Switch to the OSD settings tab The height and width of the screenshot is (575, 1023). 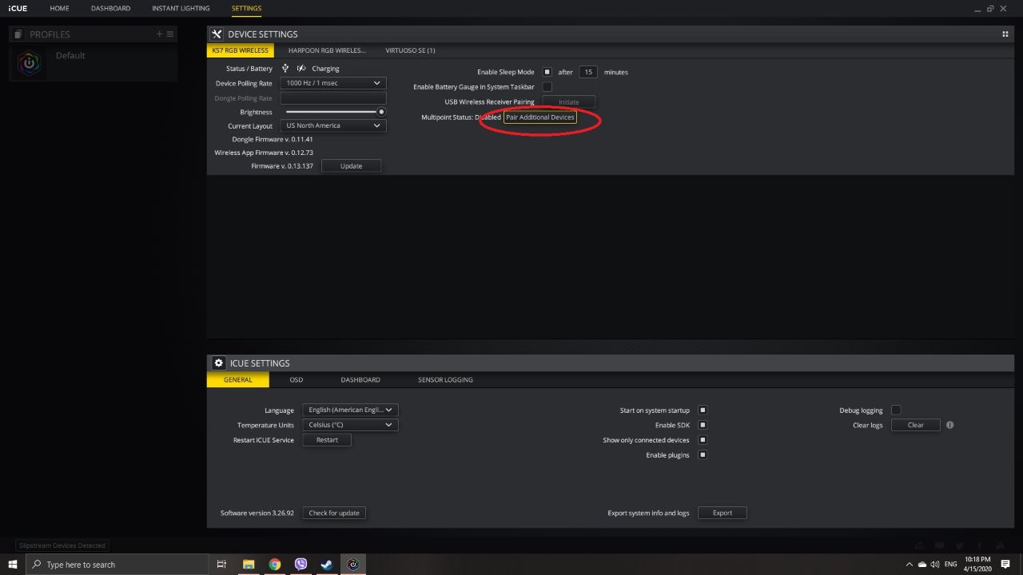click(x=296, y=379)
